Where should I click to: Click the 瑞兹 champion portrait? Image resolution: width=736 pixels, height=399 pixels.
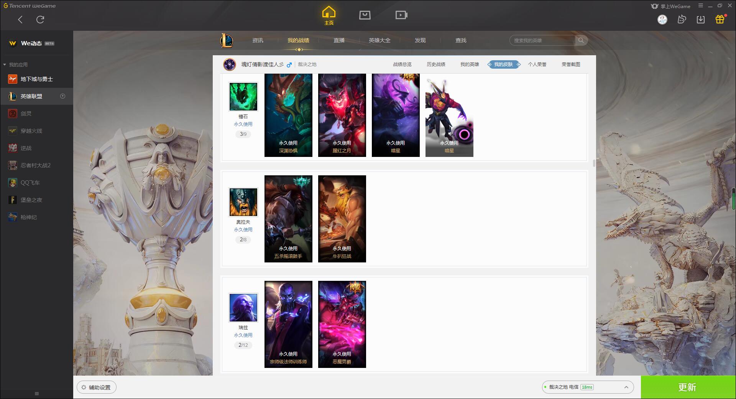click(x=243, y=307)
